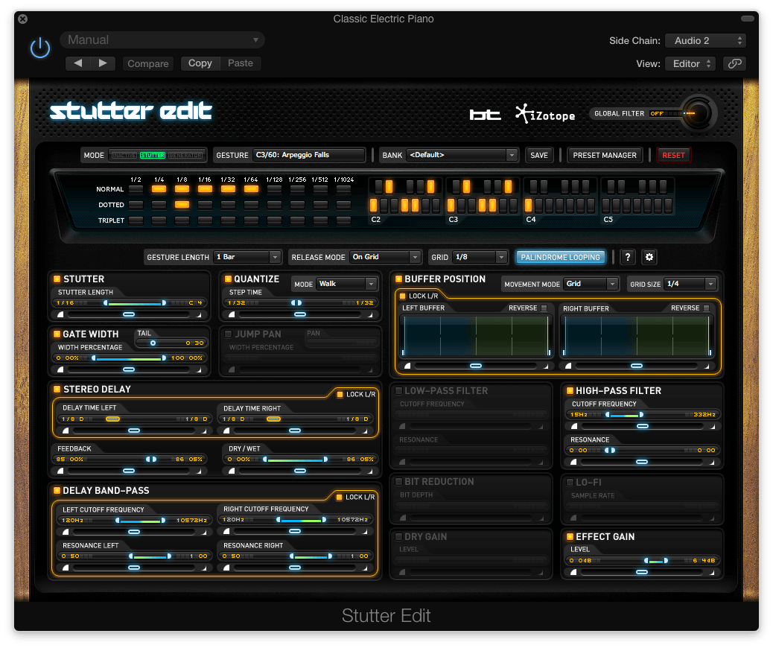Select Stutter in the Mode selector
This screenshot has width=773, height=648.
153,156
